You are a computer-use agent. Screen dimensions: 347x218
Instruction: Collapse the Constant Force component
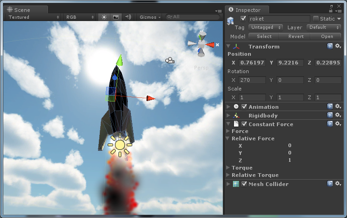[x=228, y=124]
